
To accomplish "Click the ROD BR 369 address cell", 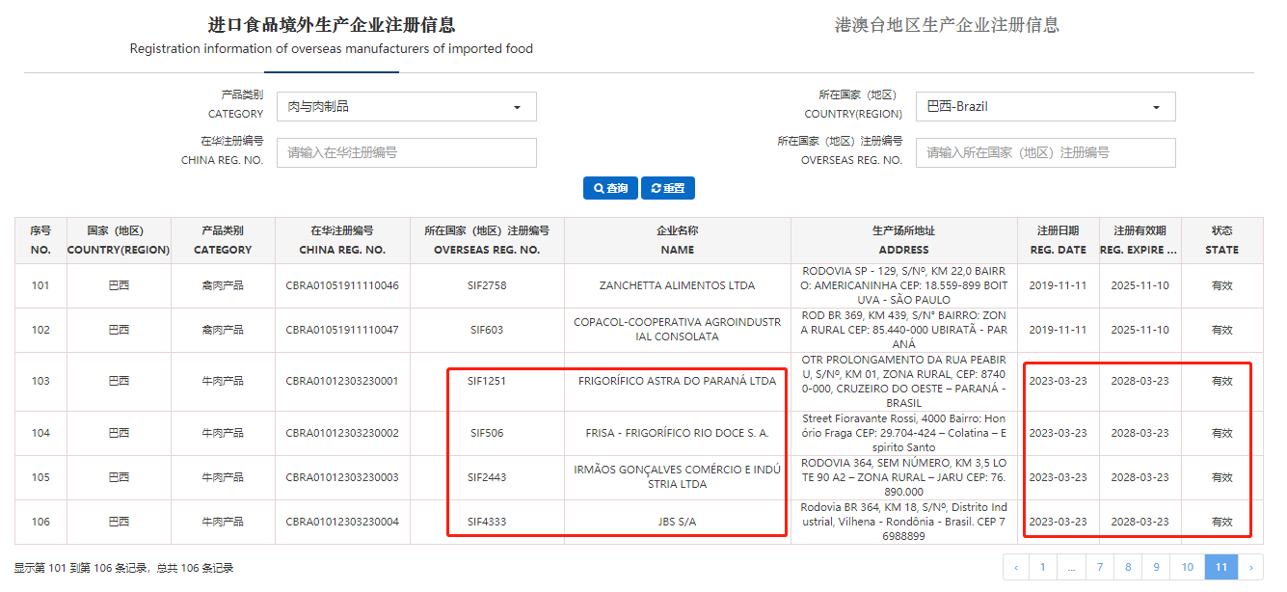I will 904,330.
